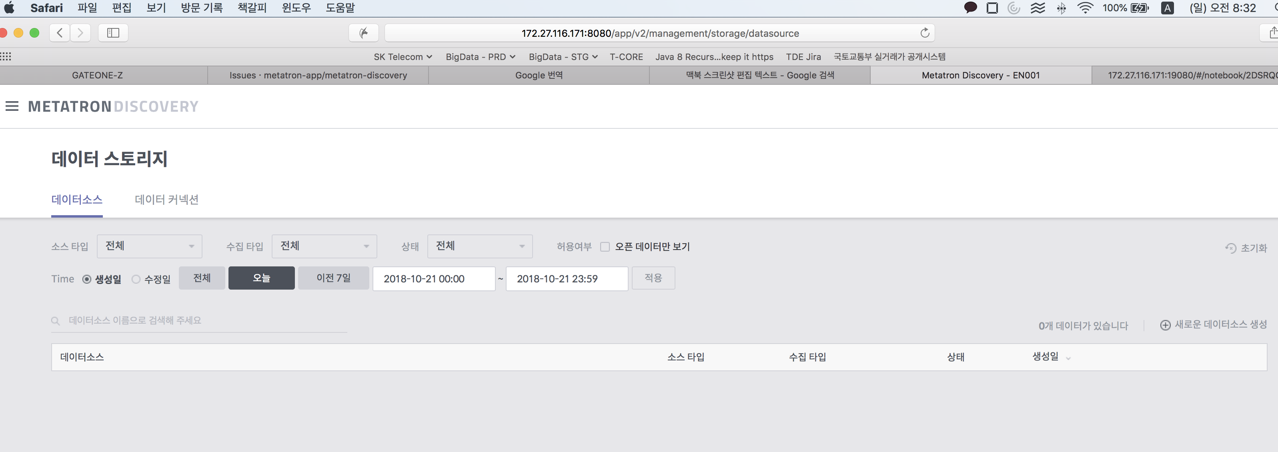Select the 생성일 radio button
This screenshot has width=1278, height=452.
(x=87, y=279)
